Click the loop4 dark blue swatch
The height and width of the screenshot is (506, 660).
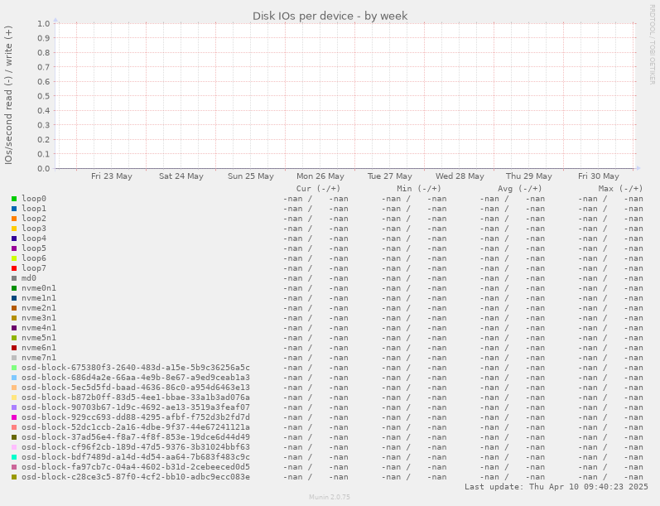[x=14, y=239]
